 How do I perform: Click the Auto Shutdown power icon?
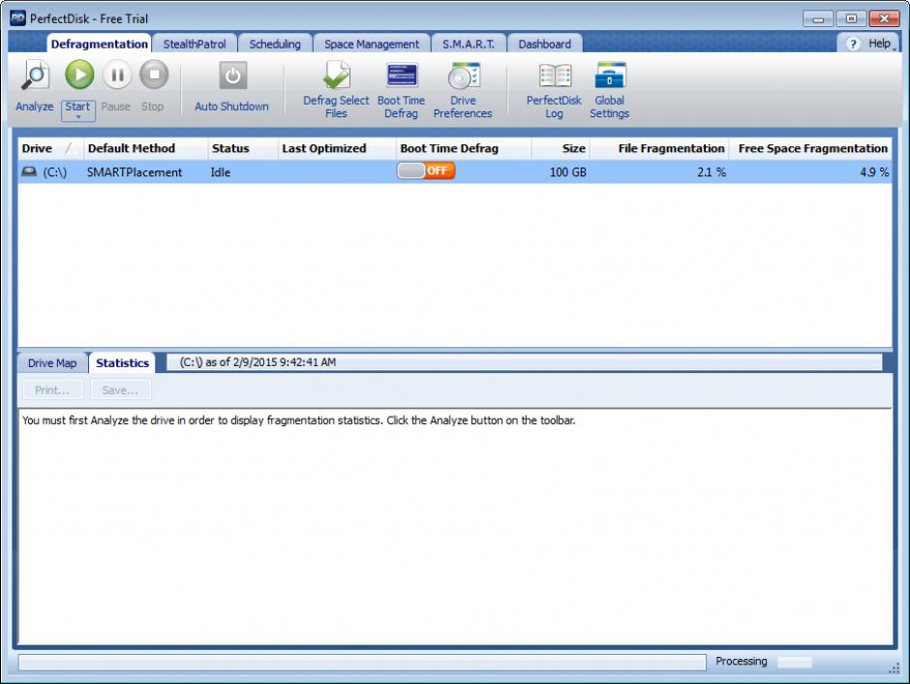232,76
